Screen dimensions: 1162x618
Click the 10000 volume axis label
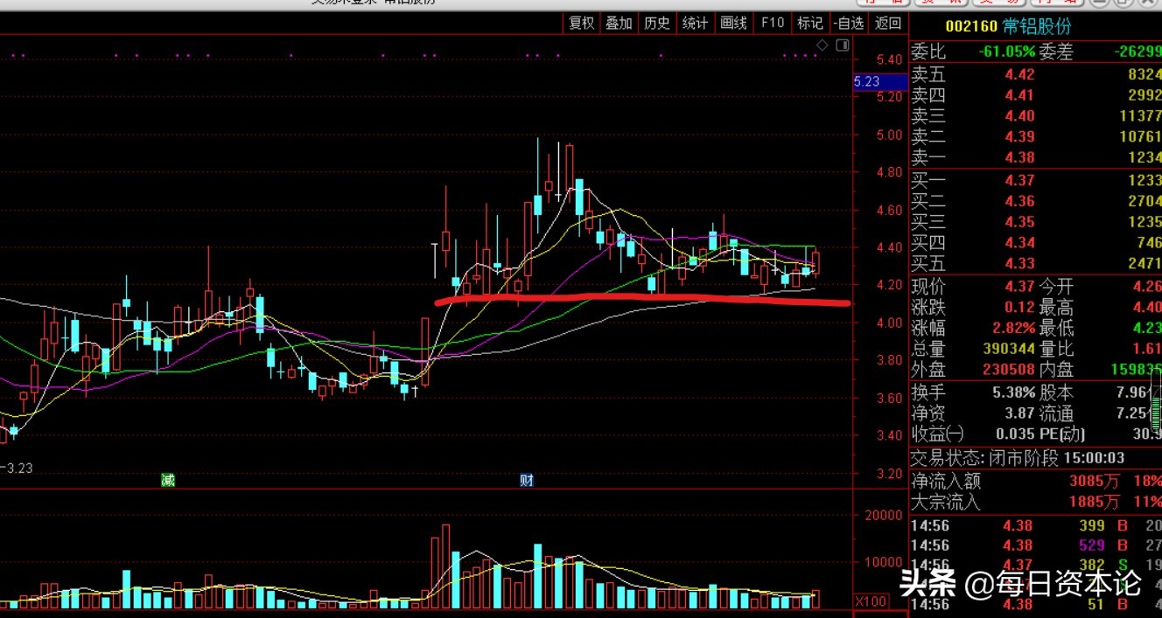coord(883,563)
